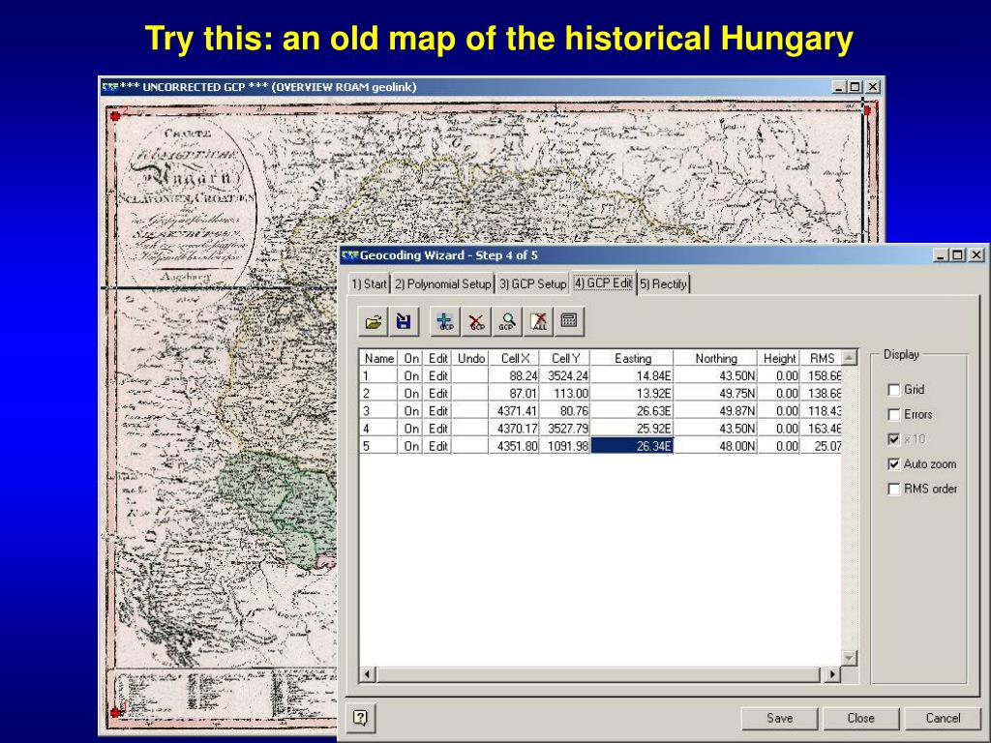Go to the 5) Rectify tab
This screenshot has height=743, width=991.
663,284
